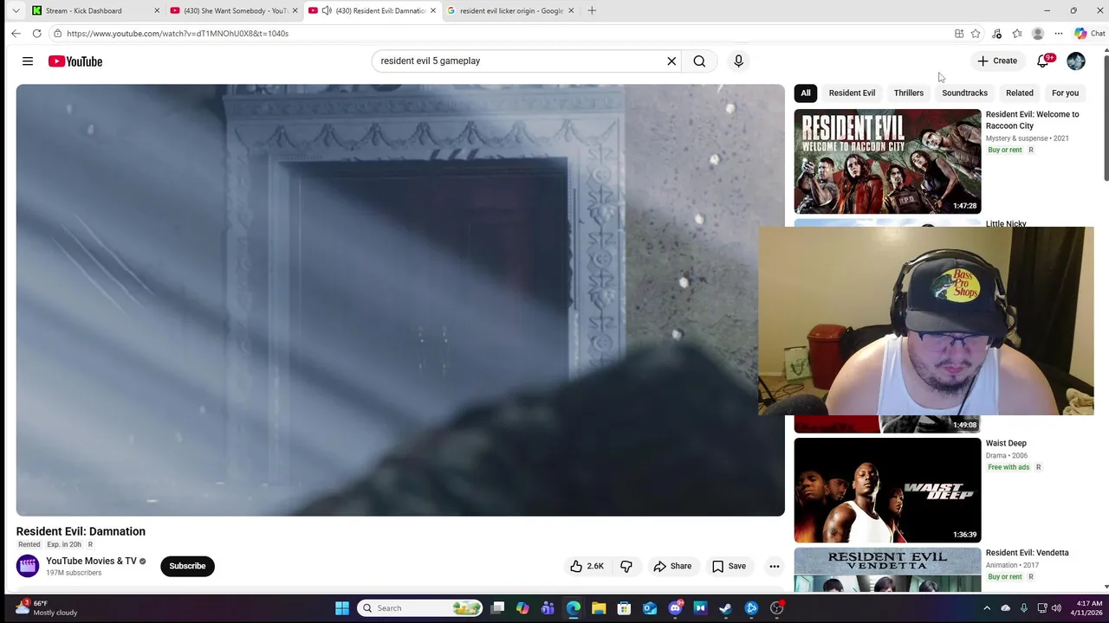Open YouTube Movies & TV channel avatar

[x=28, y=566]
